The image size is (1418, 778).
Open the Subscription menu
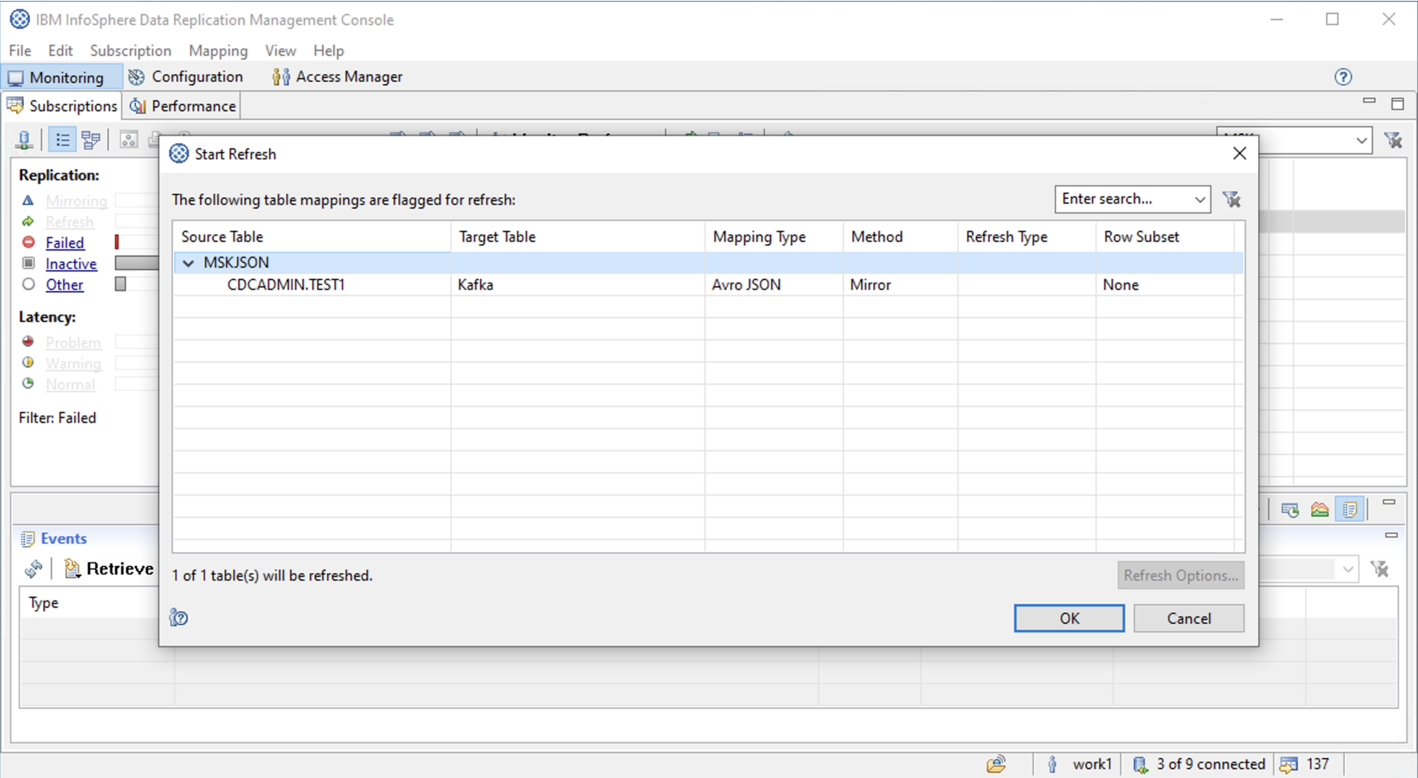point(130,50)
